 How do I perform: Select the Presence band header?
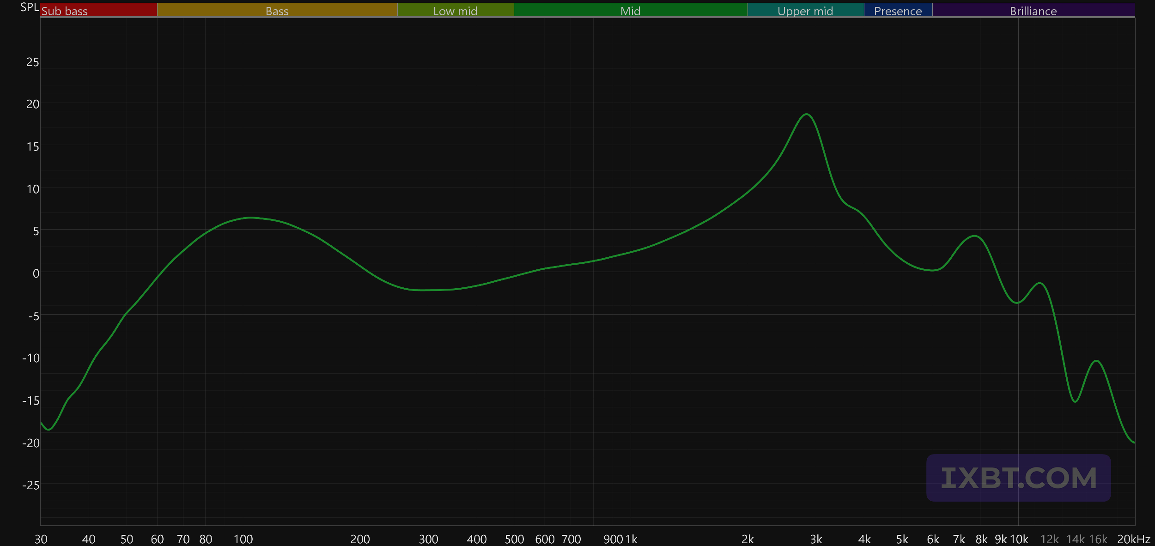tap(898, 11)
